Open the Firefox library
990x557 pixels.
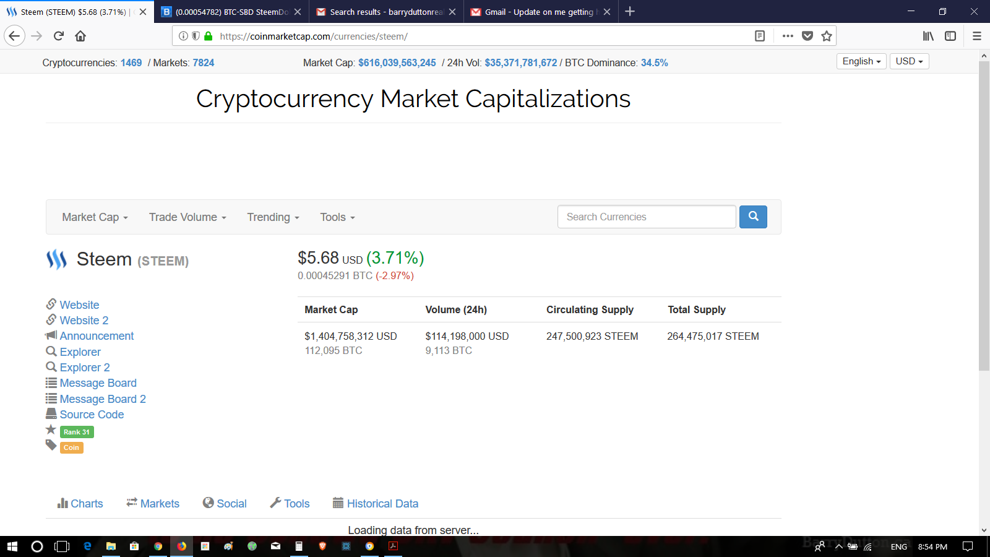(928, 36)
